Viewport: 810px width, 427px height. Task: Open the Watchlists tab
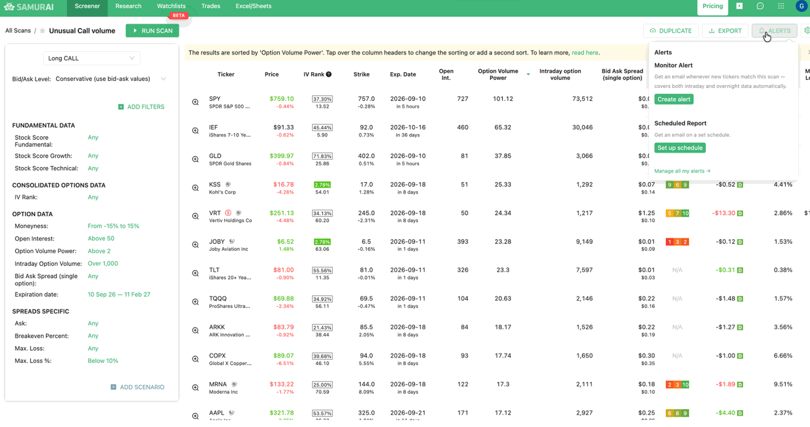[x=172, y=6]
